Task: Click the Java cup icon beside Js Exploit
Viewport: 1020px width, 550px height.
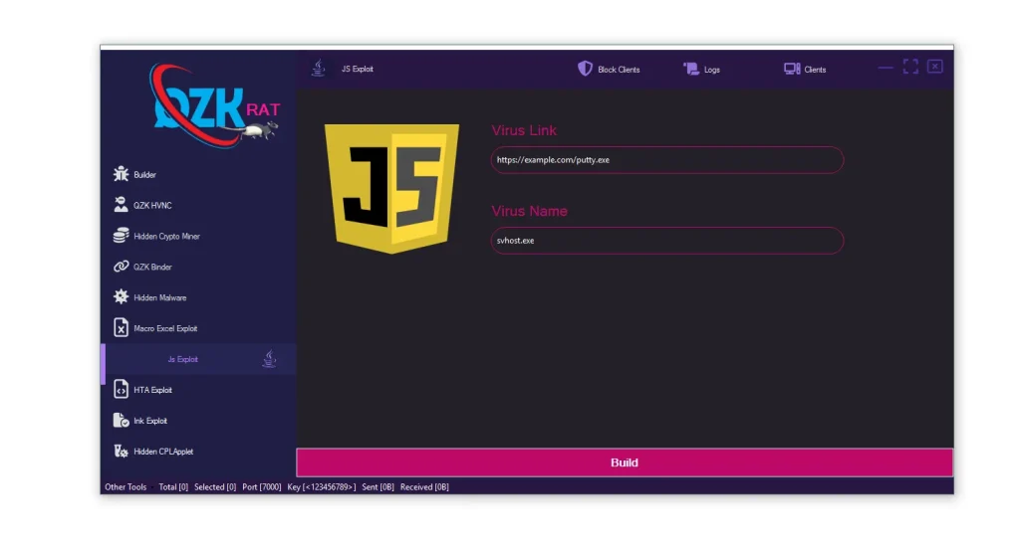Action: [x=269, y=358]
